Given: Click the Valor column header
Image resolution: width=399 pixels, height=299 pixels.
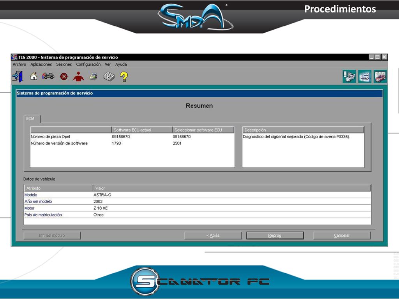Looking at the screenshot, I should 232,188.
